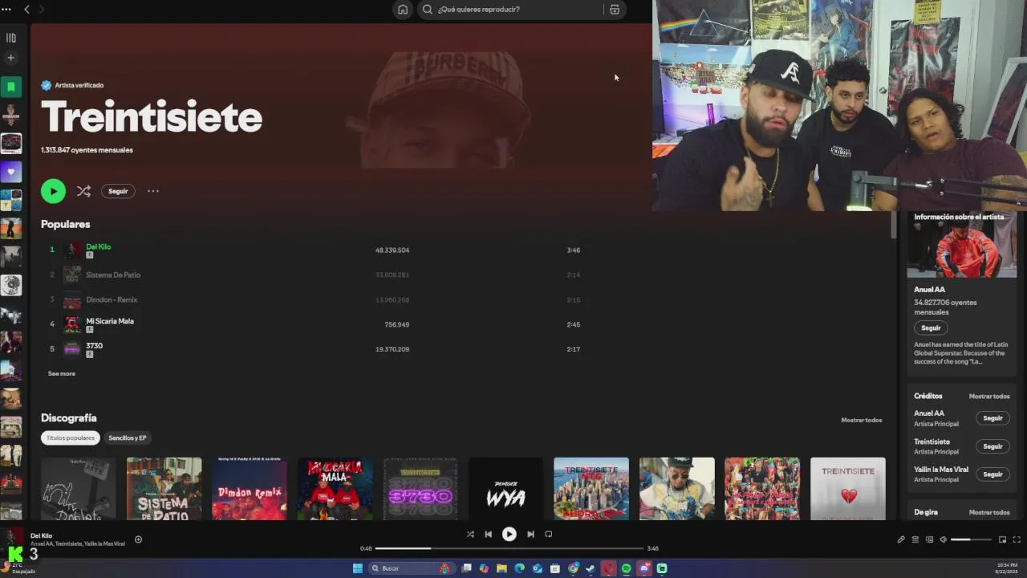
Task: Follow Anuel AA in Créditos list
Action: [x=992, y=418]
